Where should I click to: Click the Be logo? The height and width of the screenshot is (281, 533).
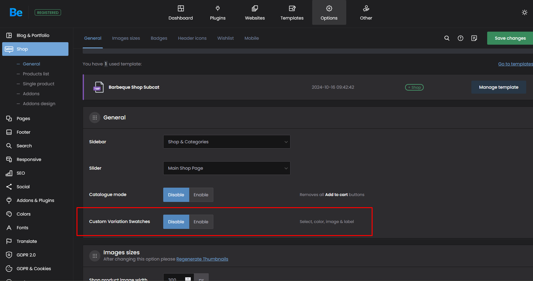pyautogui.click(x=16, y=12)
